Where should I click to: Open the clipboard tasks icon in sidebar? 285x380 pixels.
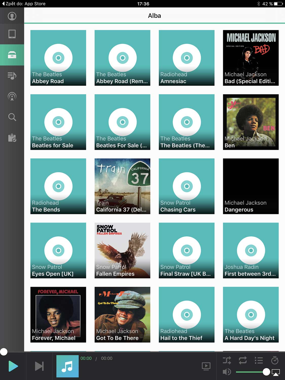pyautogui.click(x=12, y=138)
